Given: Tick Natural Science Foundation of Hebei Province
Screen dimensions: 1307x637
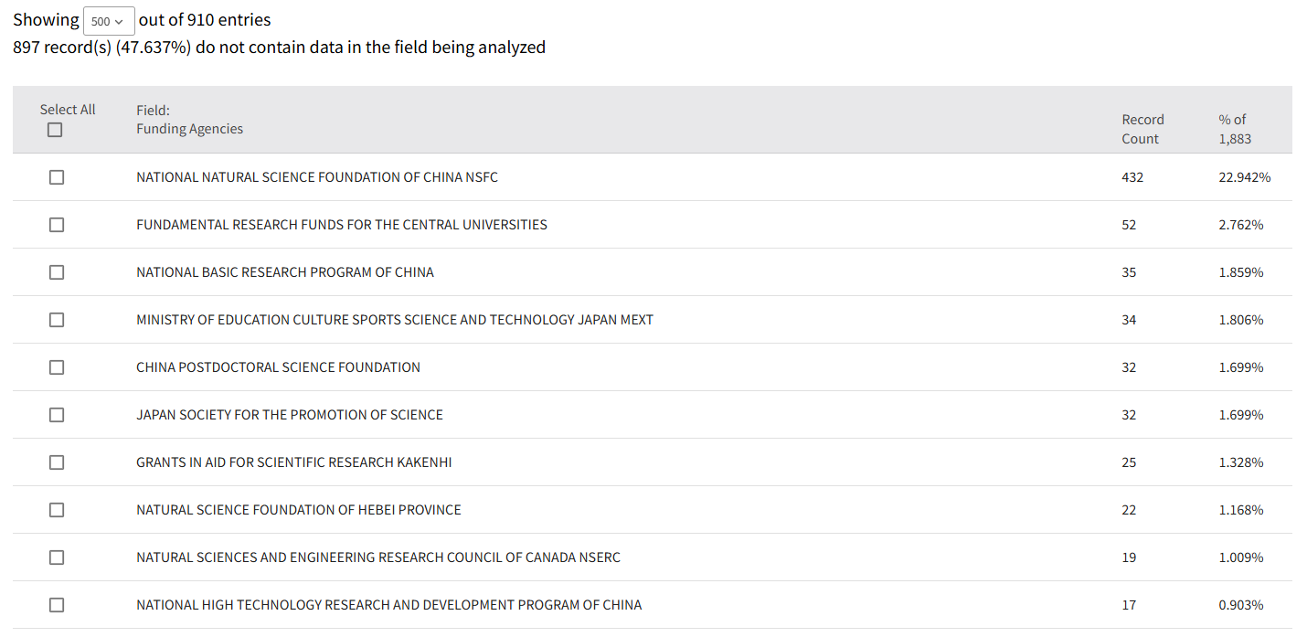Looking at the screenshot, I should tap(57, 510).
